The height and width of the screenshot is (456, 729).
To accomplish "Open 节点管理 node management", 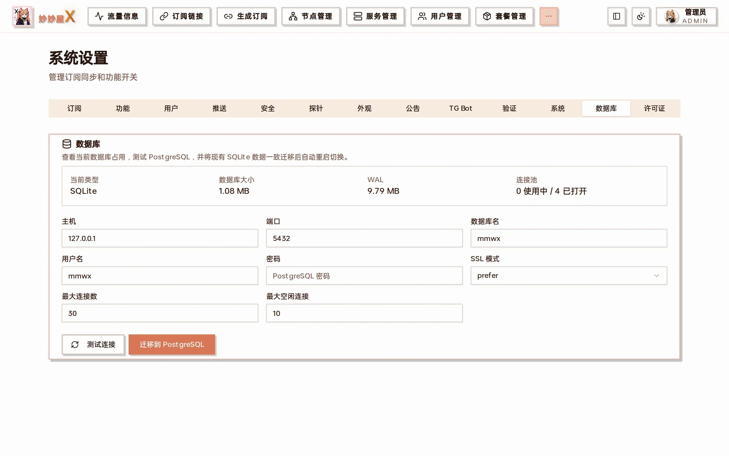I will coord(311,16).
